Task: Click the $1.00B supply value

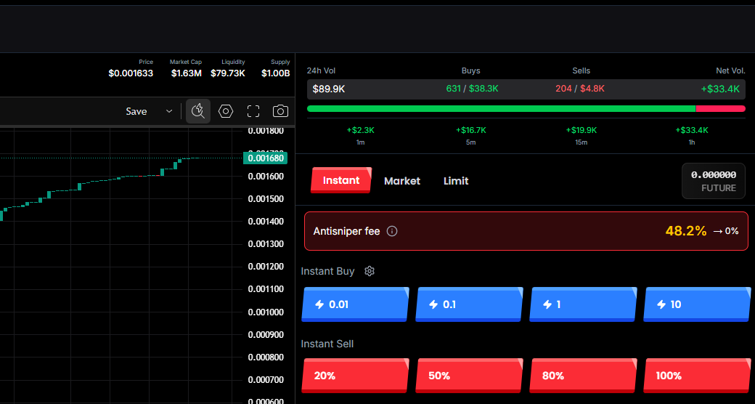Action: [x=275, y=73]
